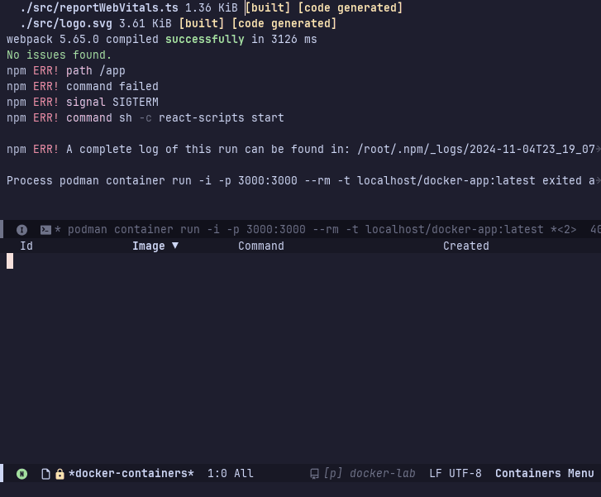Screen dimensions: 601x497
Task: Open the docker-lab project menu
Action: pyautogui.click(x=382, y=474)
